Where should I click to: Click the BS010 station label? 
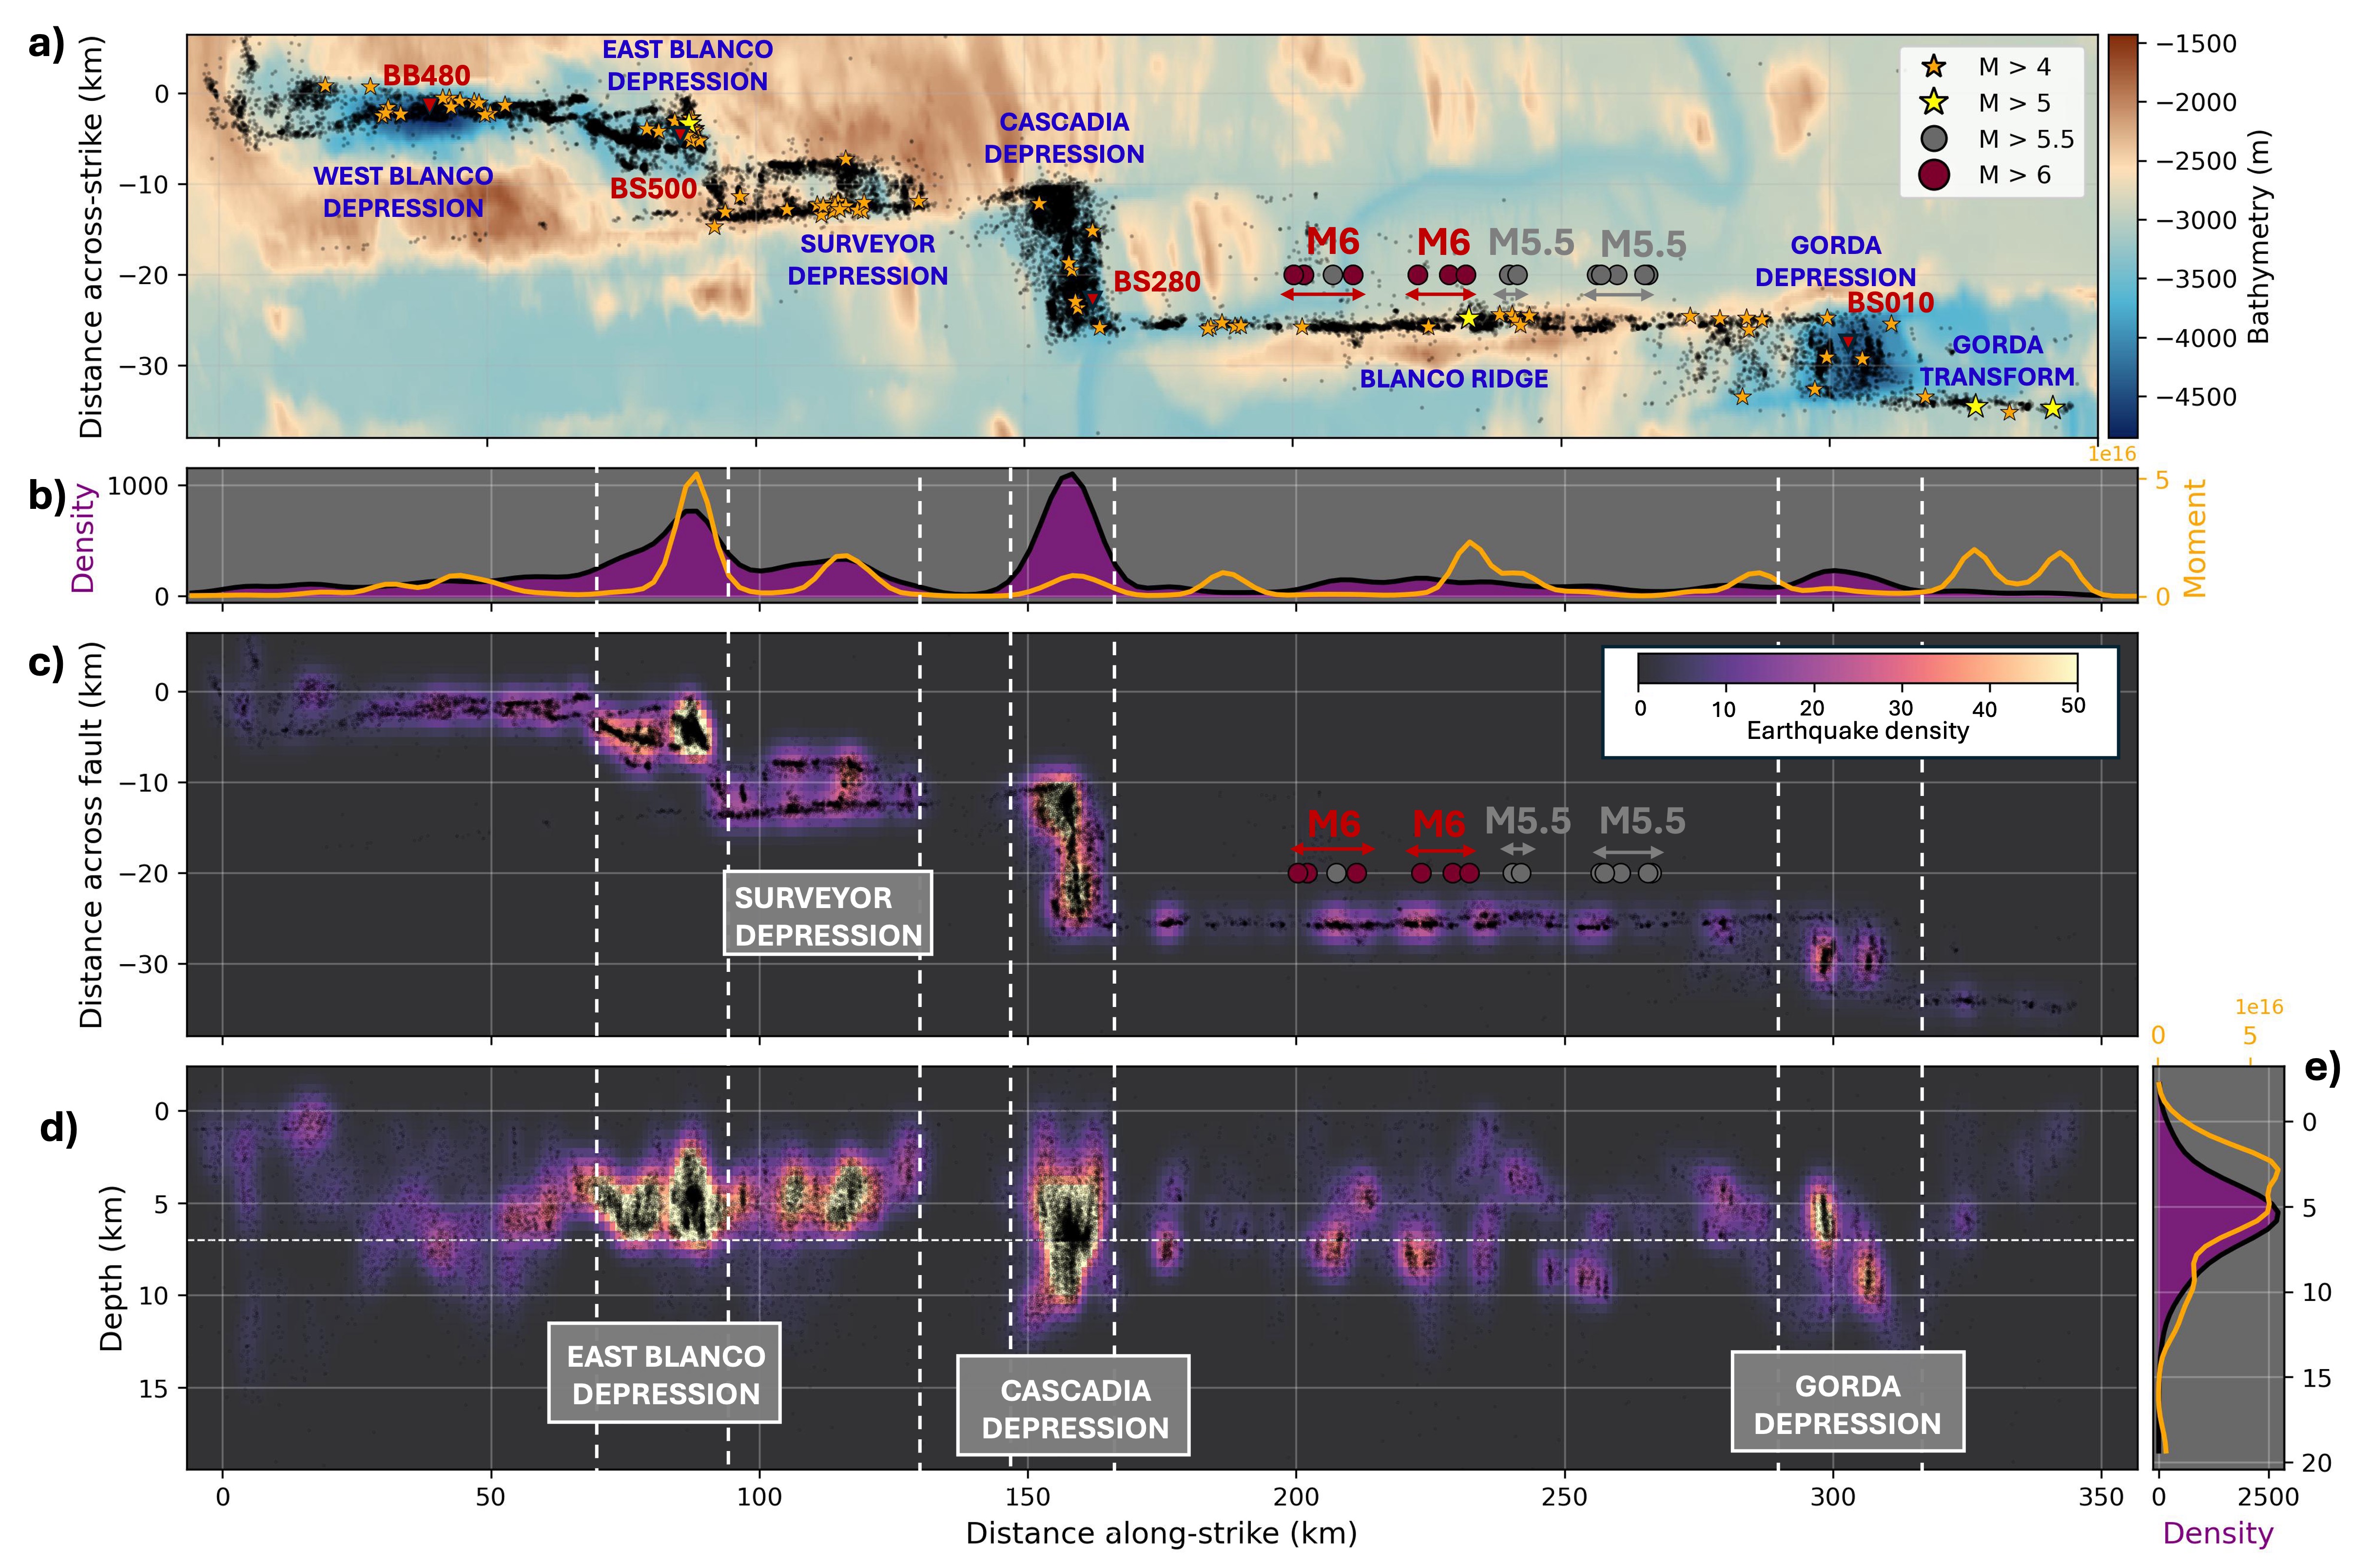click(1890, 303)
